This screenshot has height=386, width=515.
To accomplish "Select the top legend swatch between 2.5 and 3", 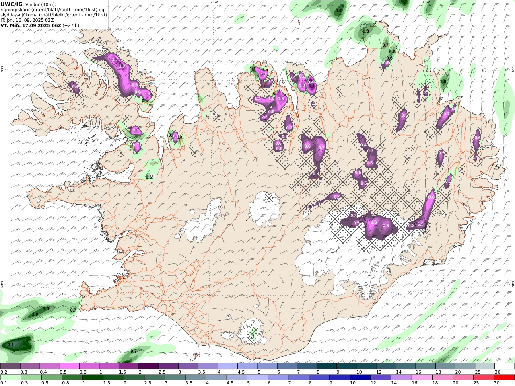I will click(x=168, y=366).
